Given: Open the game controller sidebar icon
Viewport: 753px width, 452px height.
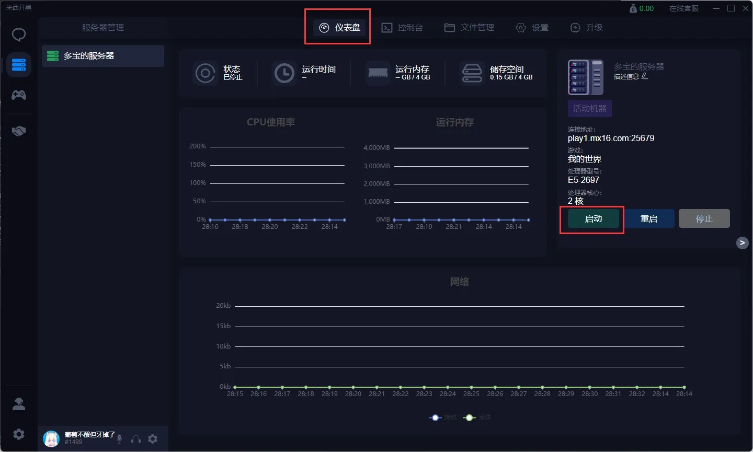Looking at the screenshot, I should coord(19,95).
